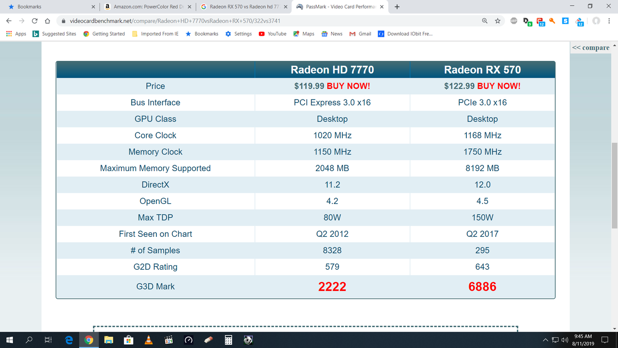The width and height of the screenshot is (618, 348).
Task: Open the red extension with 12 badge
Action: [540, 21]
